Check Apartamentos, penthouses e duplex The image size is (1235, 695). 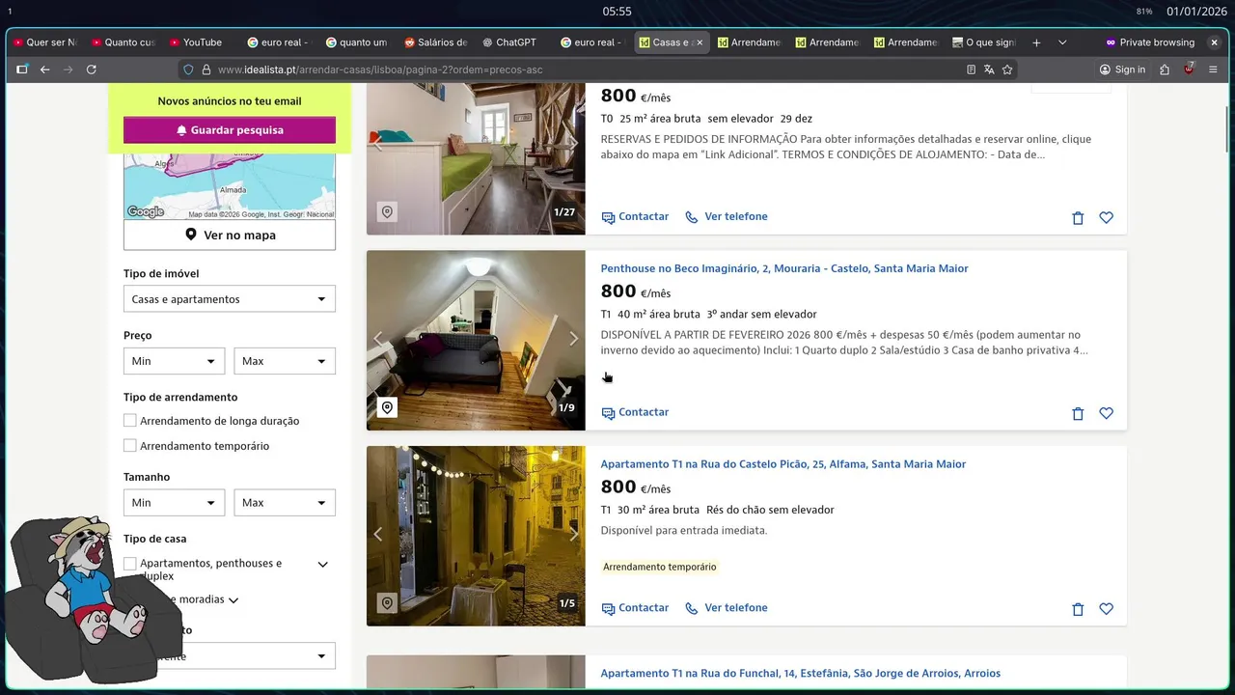pyautogui.click(x=130, y=563)
